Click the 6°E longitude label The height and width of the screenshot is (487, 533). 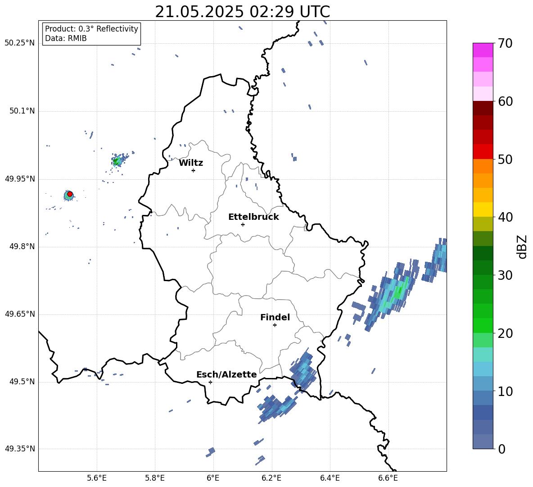pyautogui.click(x=213, y=478)
